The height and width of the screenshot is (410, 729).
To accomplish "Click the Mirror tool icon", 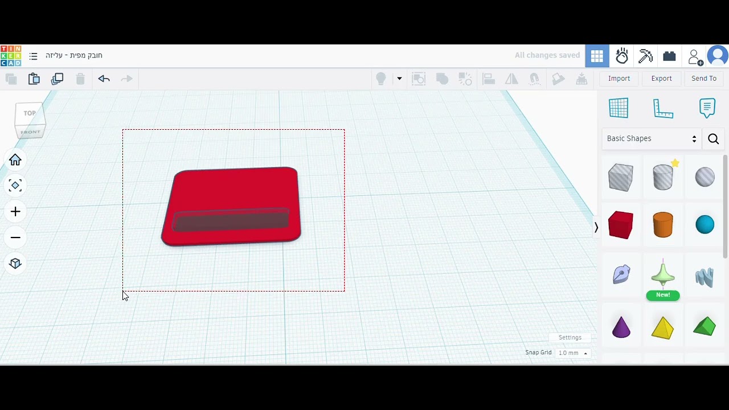I will pyautogui.click(x=511, y=79).
